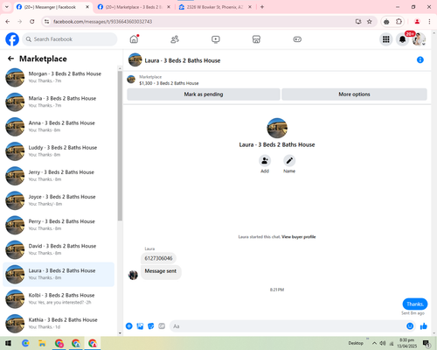Click the 6127306046 message bubble
Viewport: 437px width, 350px height.
click(x=158, y=258)
